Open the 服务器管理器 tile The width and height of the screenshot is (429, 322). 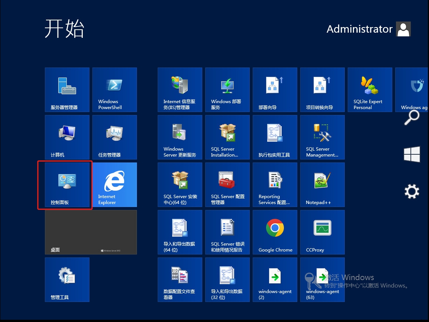(x=67, y=90)
